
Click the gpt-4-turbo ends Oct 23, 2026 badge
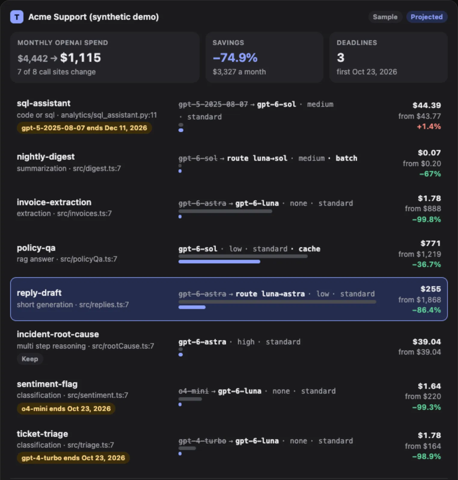73,458
